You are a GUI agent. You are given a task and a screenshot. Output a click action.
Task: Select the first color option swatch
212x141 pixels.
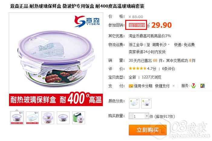pos(134,103)
